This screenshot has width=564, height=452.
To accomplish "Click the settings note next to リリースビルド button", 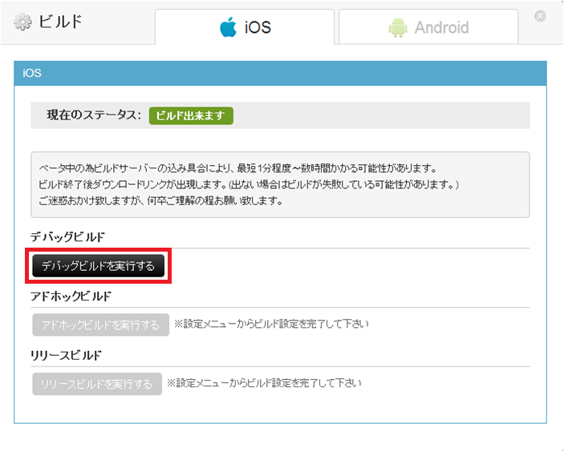I will pyautogui.click(x=264, y=383).
